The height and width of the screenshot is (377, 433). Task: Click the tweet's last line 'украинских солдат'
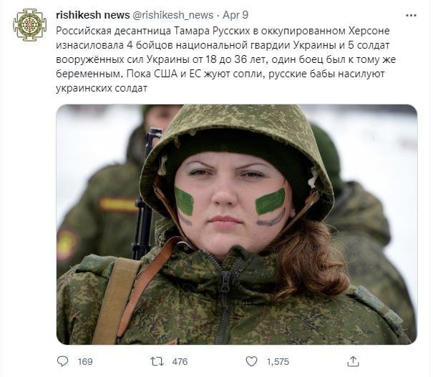(x=102, y=88)
